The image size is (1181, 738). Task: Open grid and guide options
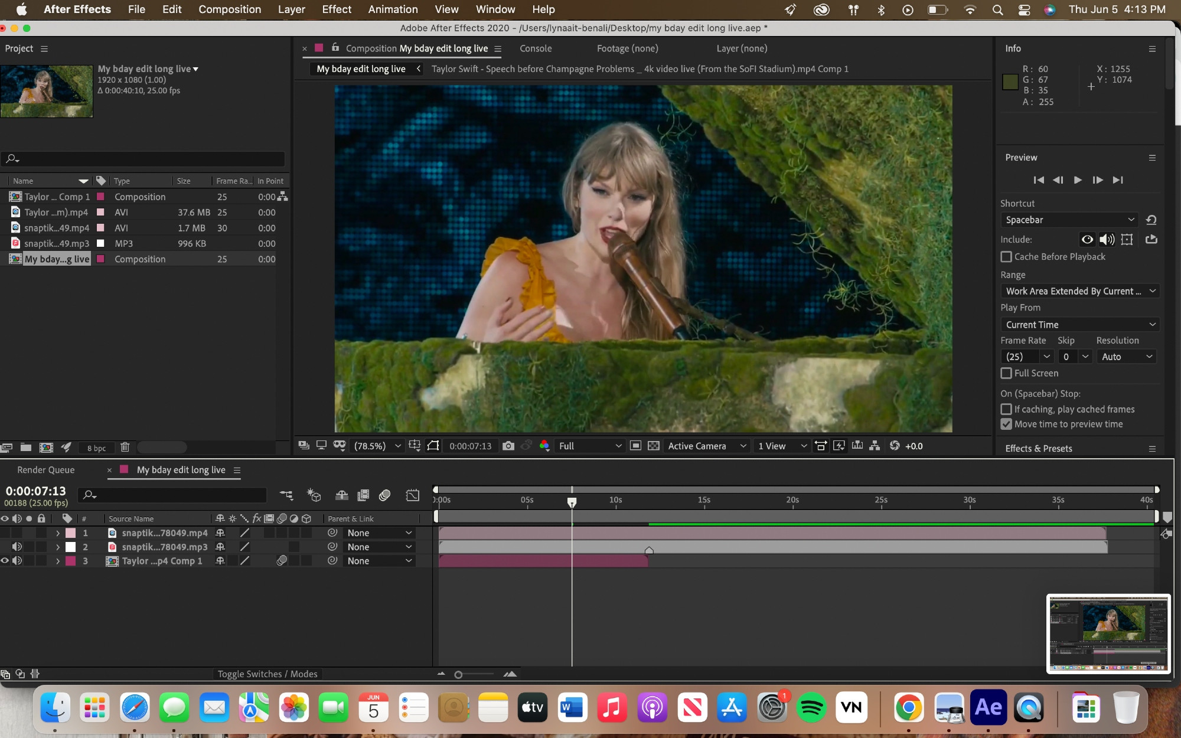pos(415,446)
